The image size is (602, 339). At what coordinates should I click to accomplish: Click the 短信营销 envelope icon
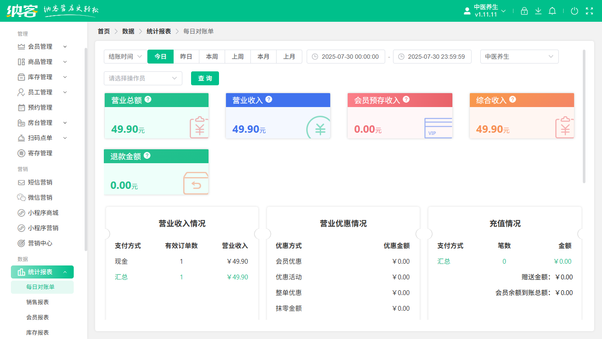22,182
